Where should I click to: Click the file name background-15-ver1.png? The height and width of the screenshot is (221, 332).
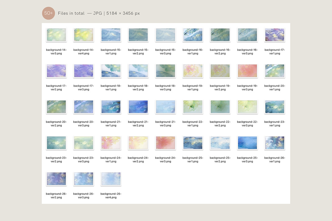111,52
